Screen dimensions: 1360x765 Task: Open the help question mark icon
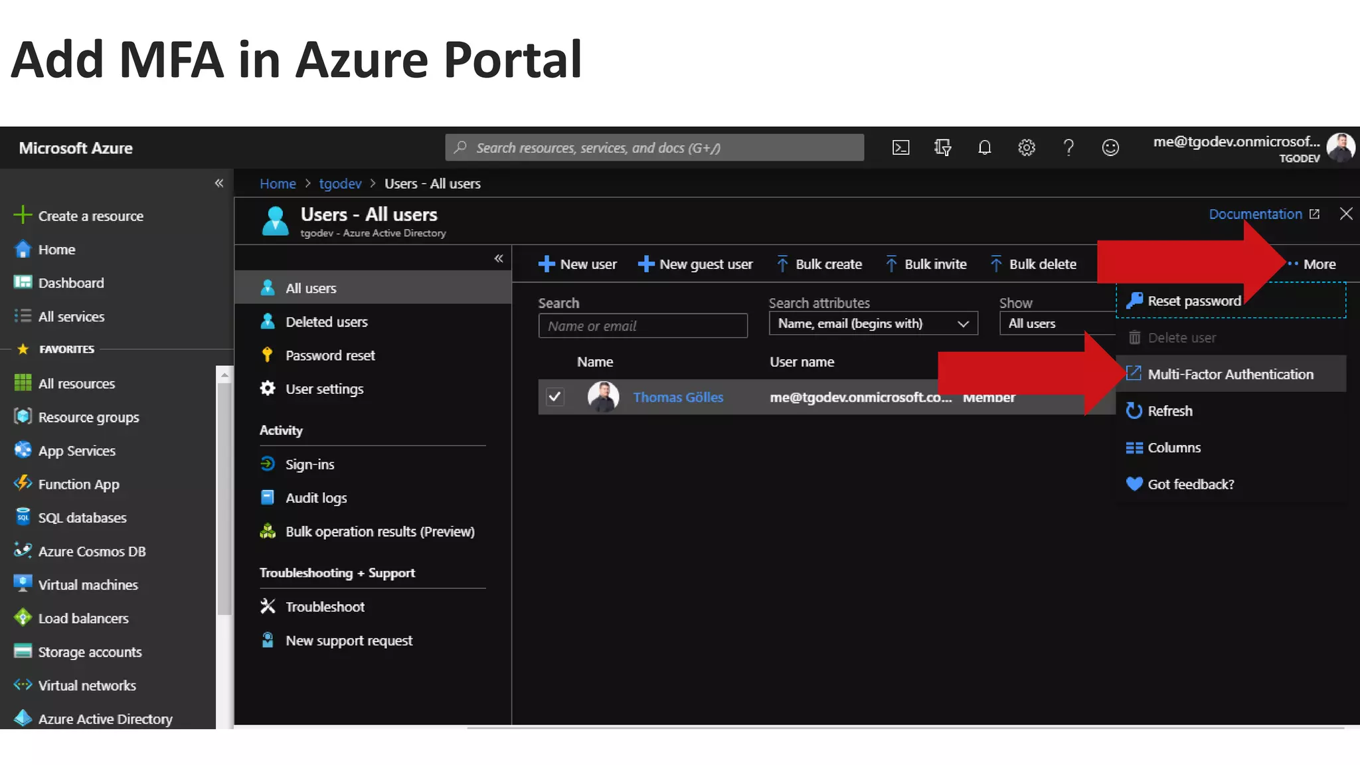click(1068, 147)
